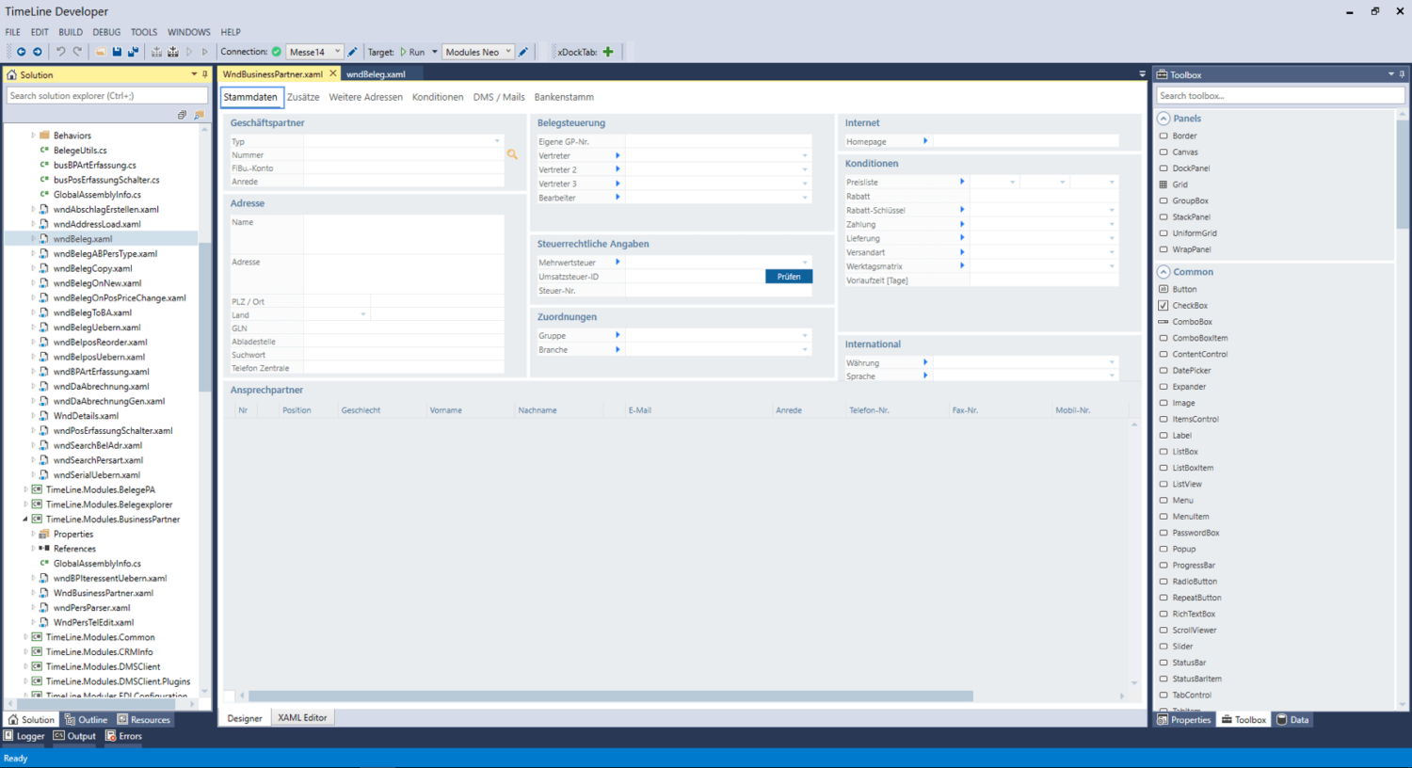Switch to the Bankenstamm tab
Image resolution: width=1412 pixels, height=768 pixels.
pyautogui.click(x=564, y=96)
